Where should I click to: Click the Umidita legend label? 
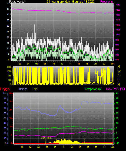click(23, 89)
